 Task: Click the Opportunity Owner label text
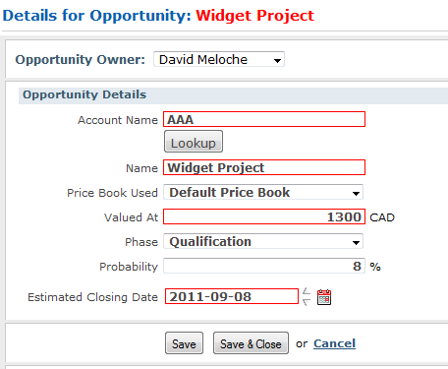pyautogui.click(x=80, y=60)
